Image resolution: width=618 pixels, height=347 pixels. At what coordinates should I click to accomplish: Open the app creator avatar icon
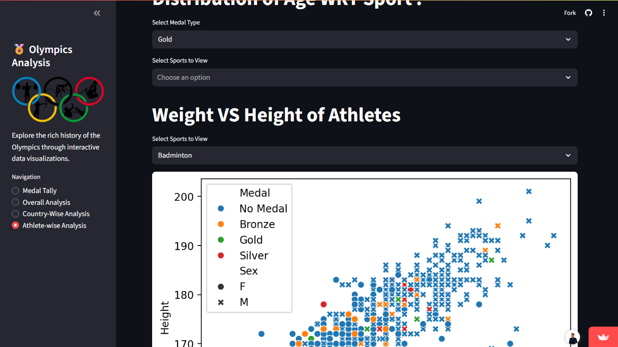coord(573,337)
